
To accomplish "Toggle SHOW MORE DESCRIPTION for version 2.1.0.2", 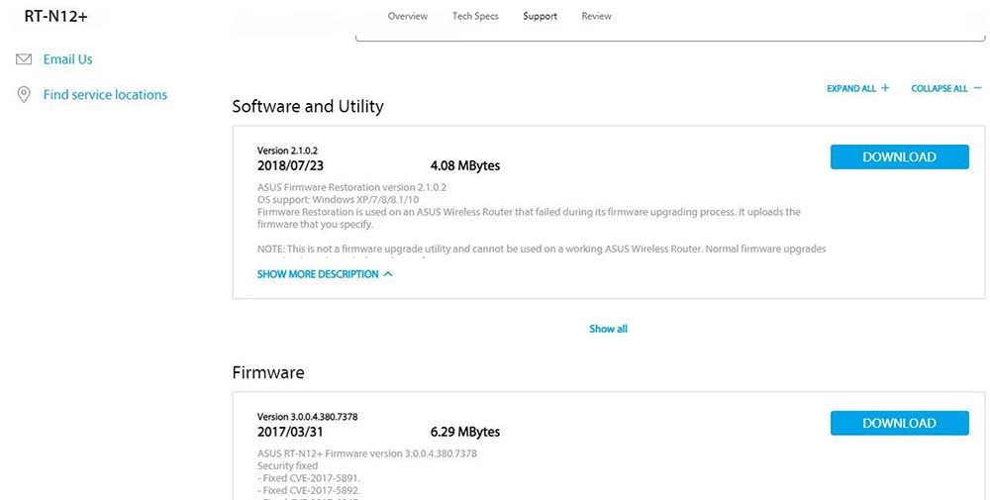I will click(x=325, y=274).
